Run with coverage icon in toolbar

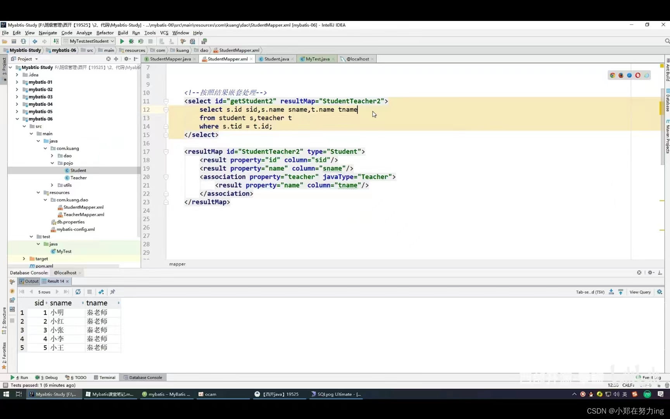pyautogui.click(x=141, y=41)
